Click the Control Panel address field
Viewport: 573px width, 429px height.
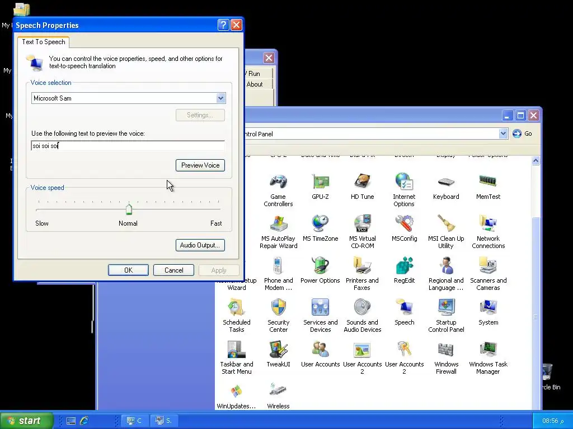372,134
